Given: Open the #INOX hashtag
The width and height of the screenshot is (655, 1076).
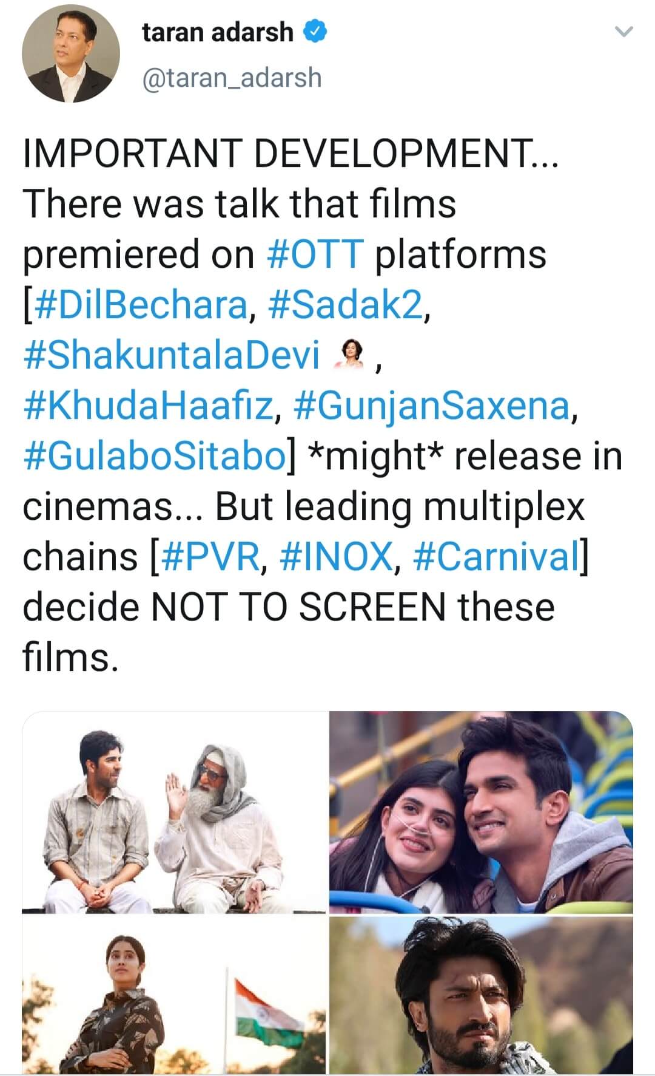Looking at the screenshot, I should point(337,556).
